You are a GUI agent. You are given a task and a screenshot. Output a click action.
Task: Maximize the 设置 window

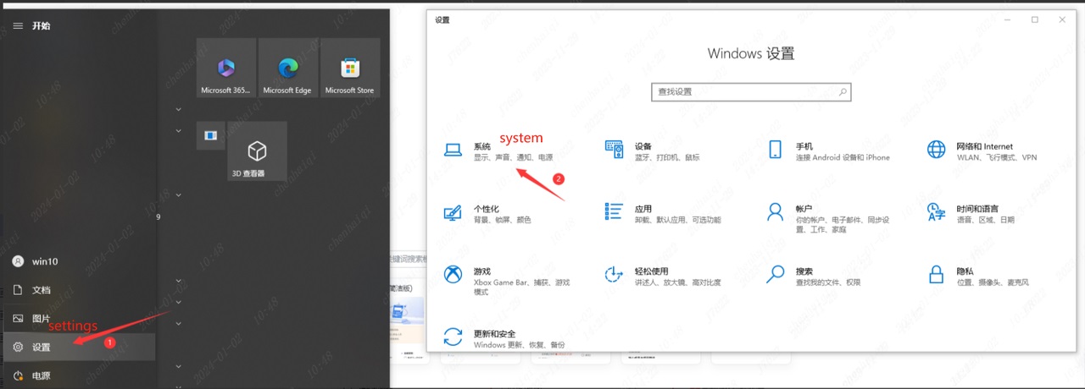tap(1035, 20)
